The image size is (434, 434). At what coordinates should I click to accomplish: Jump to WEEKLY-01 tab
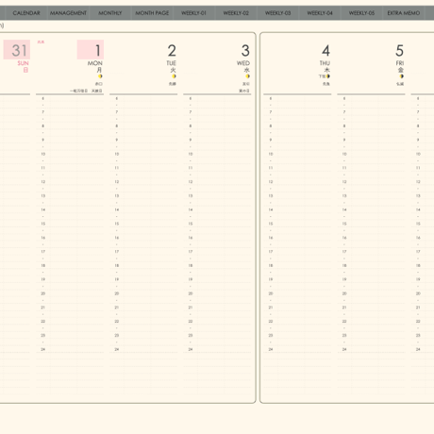coord(194,13)
